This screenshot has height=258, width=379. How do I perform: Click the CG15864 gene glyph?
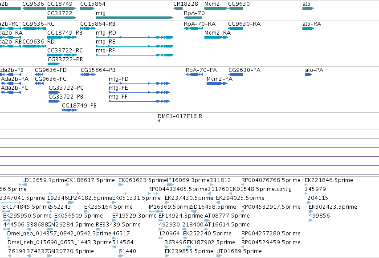(87, 8)
